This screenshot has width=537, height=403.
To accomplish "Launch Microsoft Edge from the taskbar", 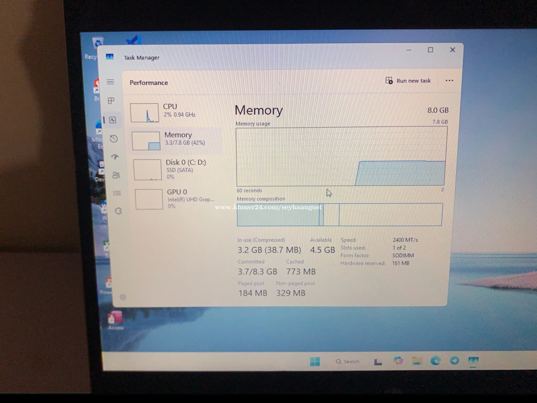I will click(435, 360).
